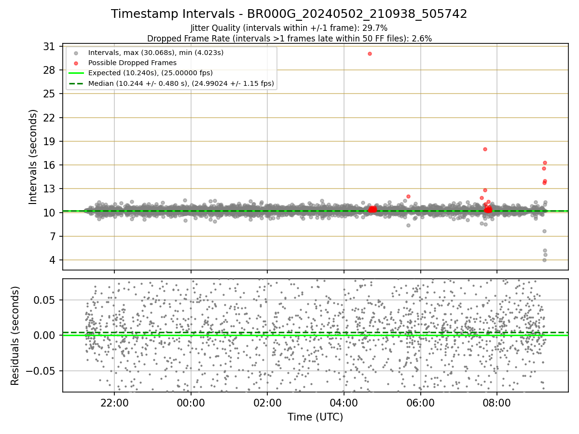
Task: Click the 'Dropped Frame Rate' subtitle line showing 2.6%
Action: (x=289, y=39)
